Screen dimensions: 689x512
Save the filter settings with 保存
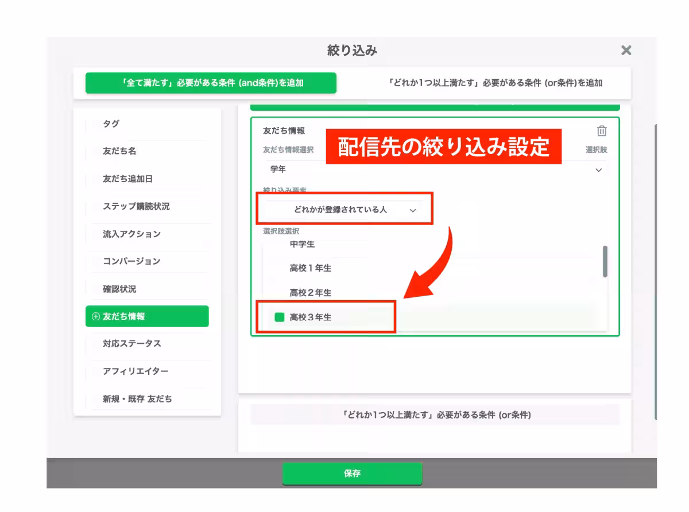coord(352,474)
